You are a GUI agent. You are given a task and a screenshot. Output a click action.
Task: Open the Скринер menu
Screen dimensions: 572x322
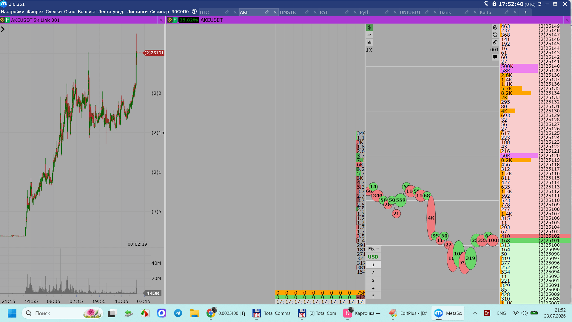(x=159, y=12)
